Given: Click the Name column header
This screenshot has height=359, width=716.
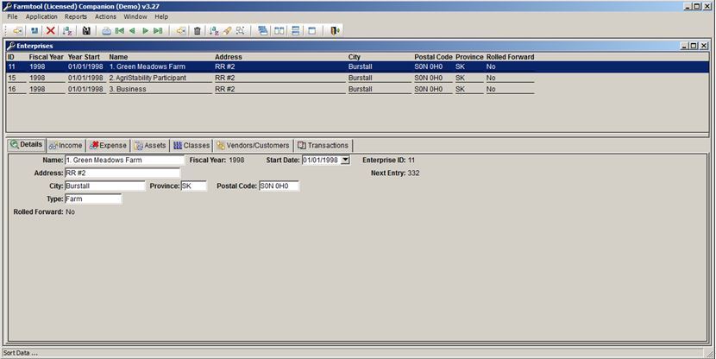Looking at the screenshot, I should [x=118, y=57].
